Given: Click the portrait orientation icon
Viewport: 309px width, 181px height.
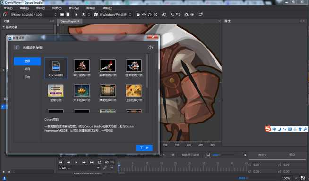Looking at the screenshot, I should click(x=68, y=15).
